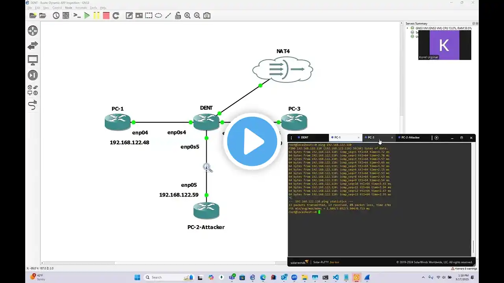This screenshot has height=283, width=504.
Task: Select the add note tool
Action: tap(129, 16)
